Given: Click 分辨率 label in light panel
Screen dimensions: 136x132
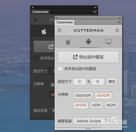Looking at the screenshot, I should pos(63,95).
